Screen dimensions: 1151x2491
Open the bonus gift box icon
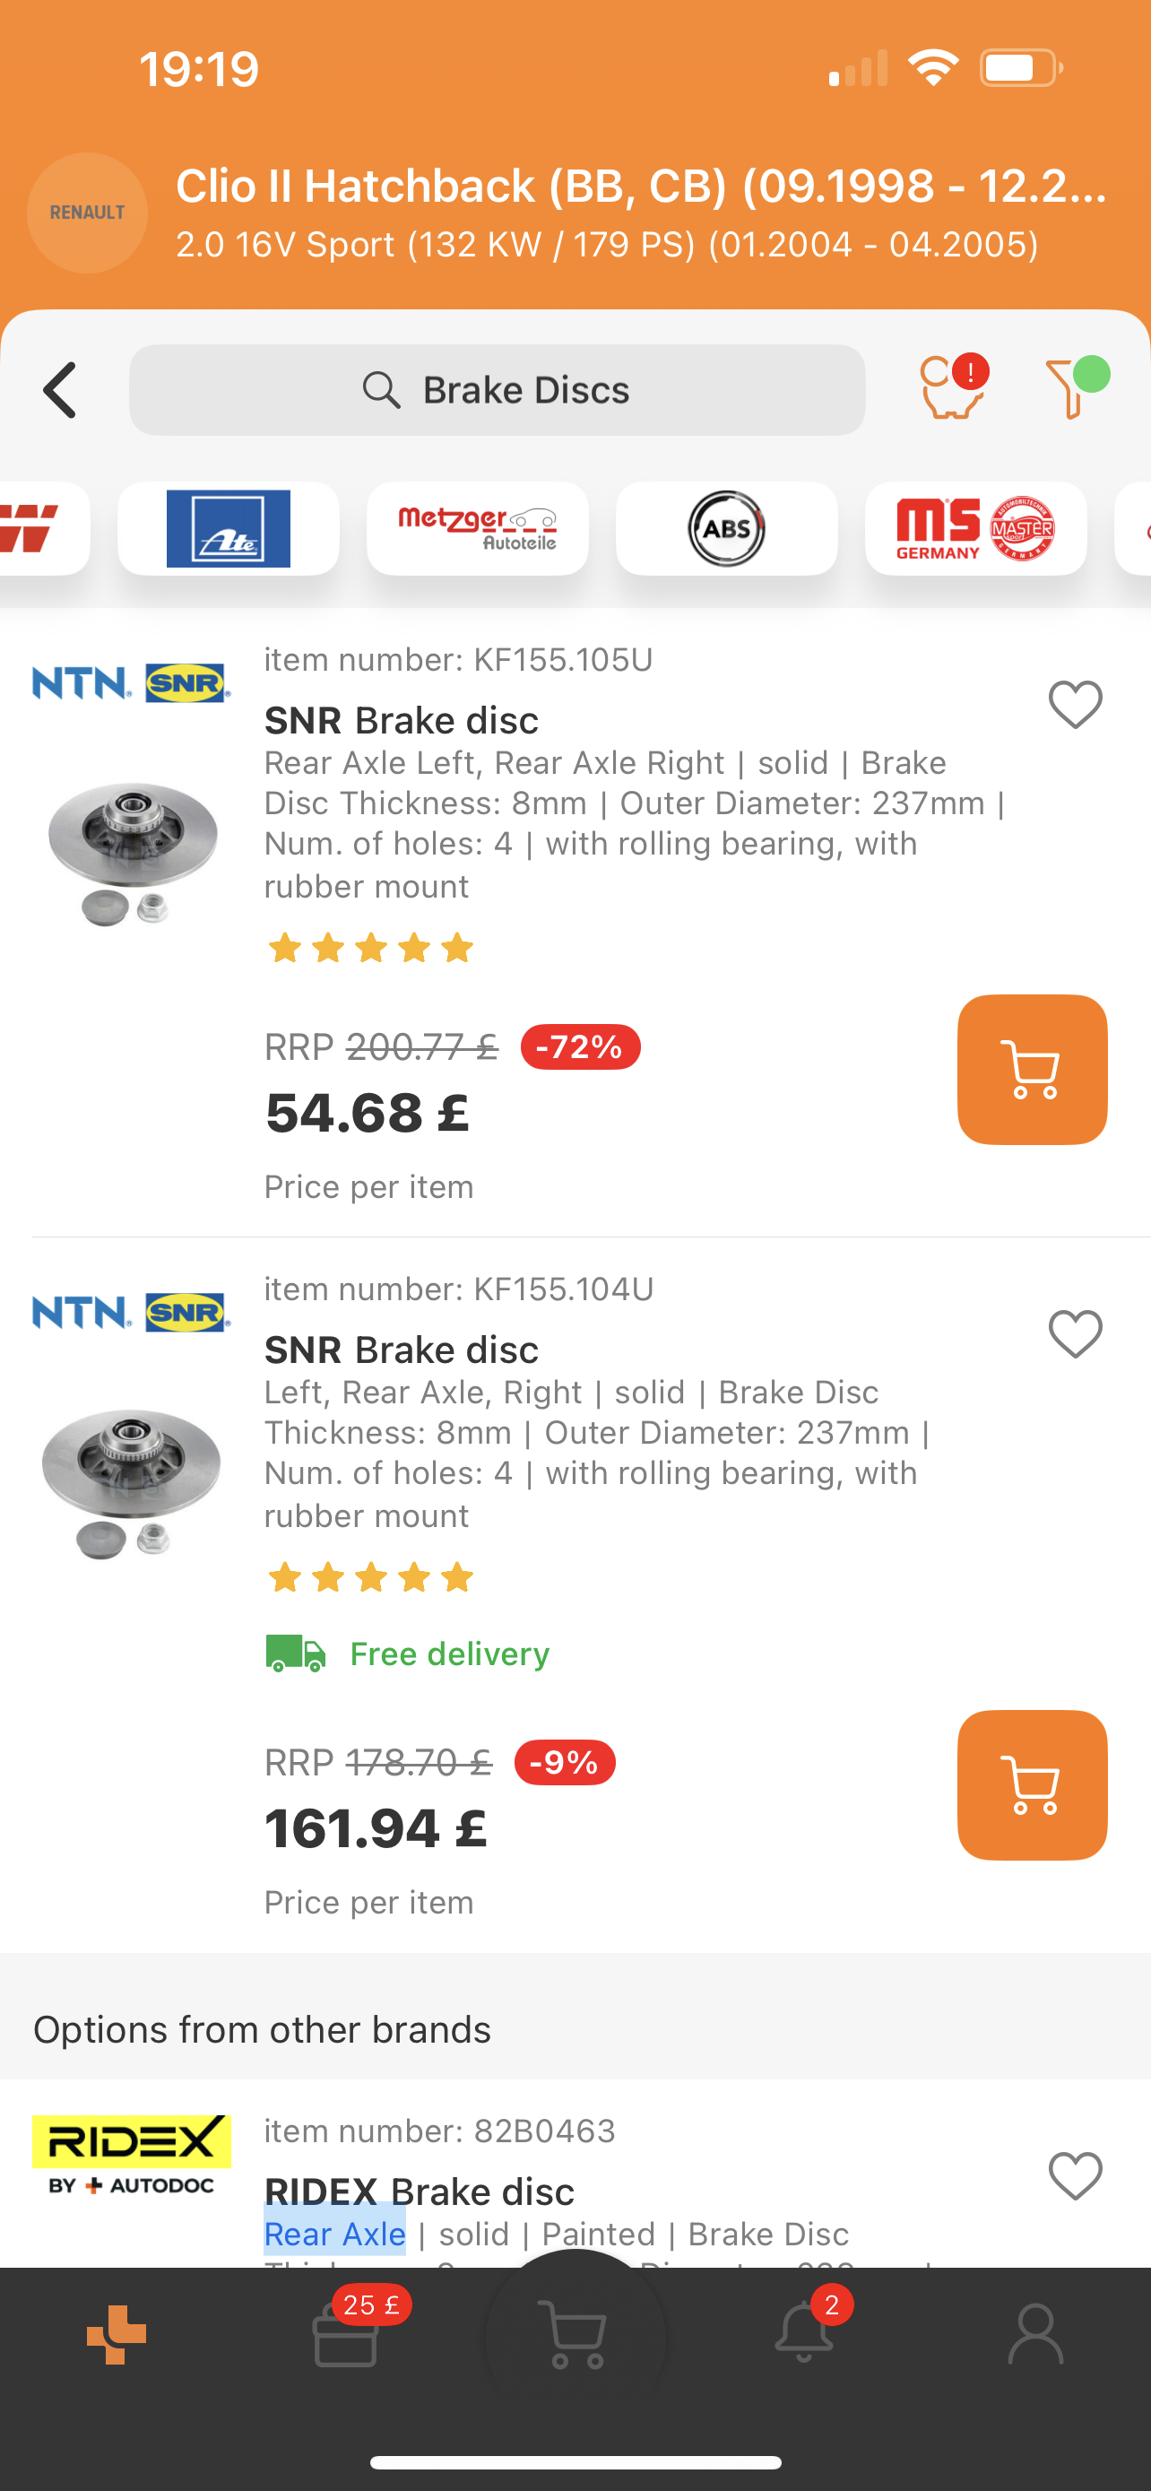(346, 2334)
